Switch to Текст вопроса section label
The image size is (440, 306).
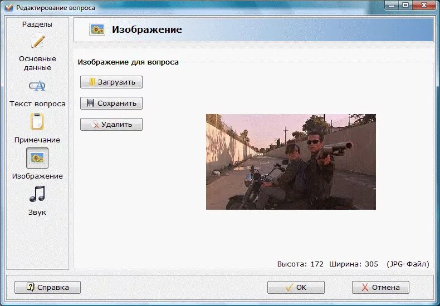(37, 103)
